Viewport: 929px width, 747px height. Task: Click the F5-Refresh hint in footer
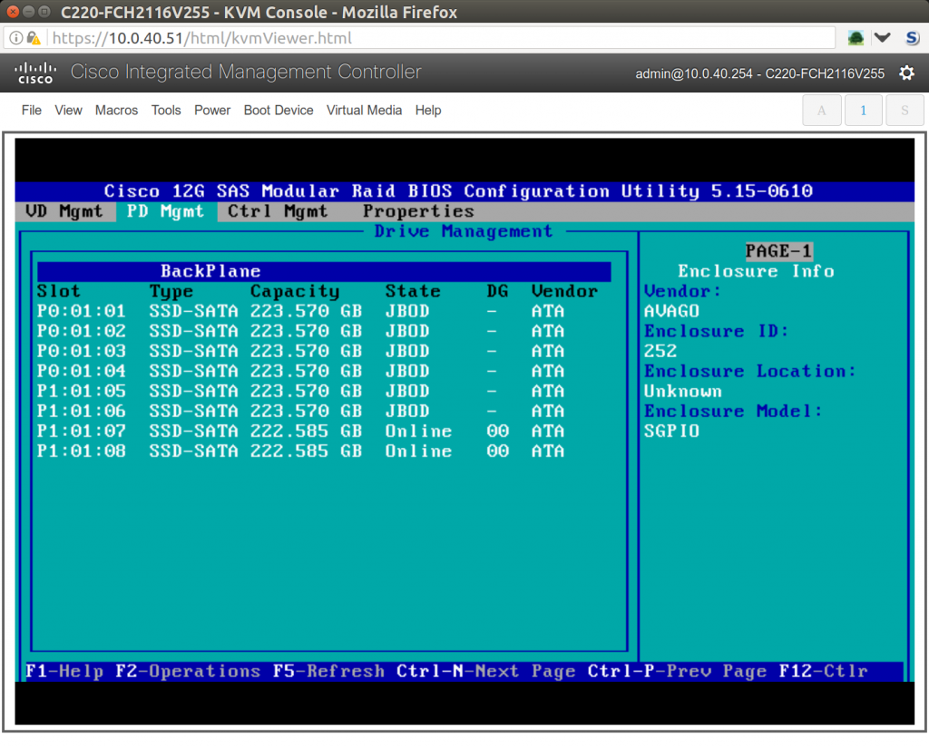(x=328, y=671)
